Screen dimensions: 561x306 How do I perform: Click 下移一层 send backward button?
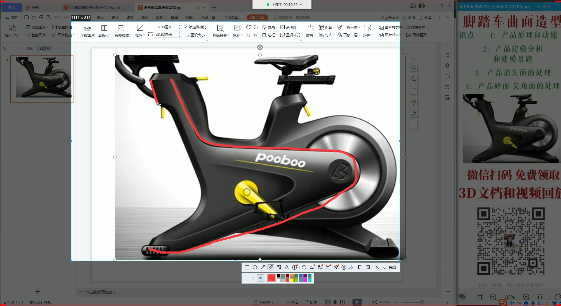click(x=349, y=35)
